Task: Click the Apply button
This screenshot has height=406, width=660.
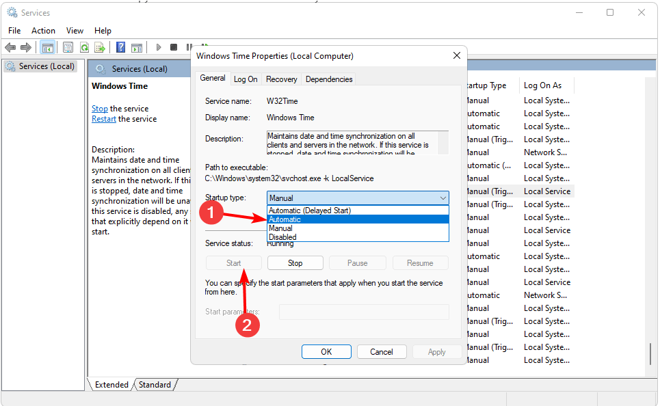Action: coord(436,352)
